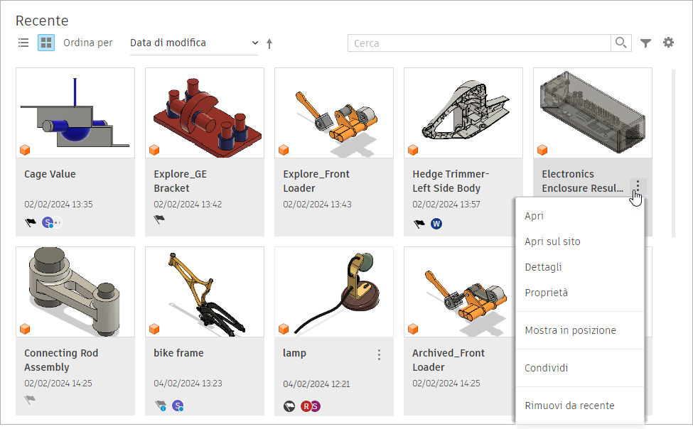The height and width of the screenshot is (429, 693).
Task: Click the Hedge Trimmer-Left Side Body title
Action: tap(451, 181)
